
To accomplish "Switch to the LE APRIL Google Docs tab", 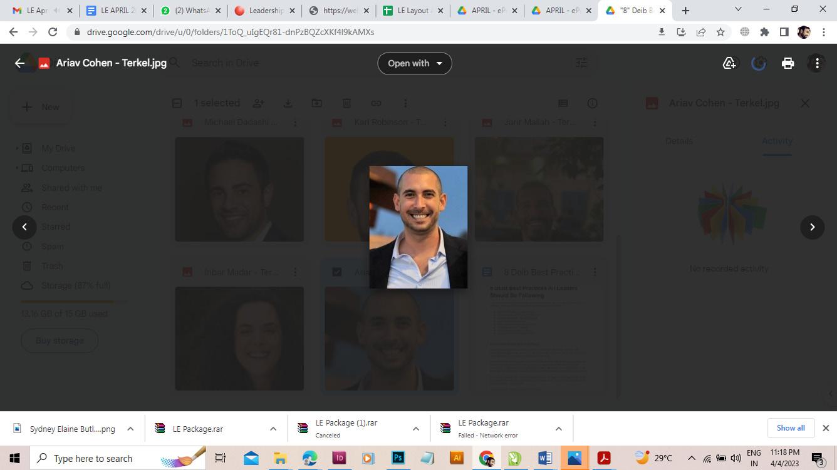I will pyautogui.click(x=117, y=11).
